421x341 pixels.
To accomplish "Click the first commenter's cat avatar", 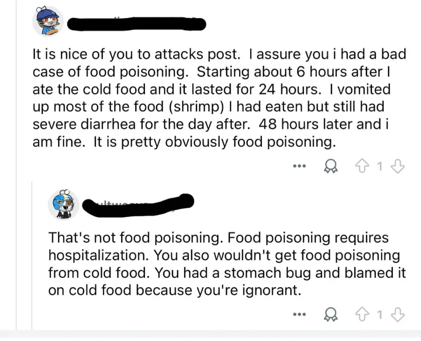I will coord(47,21).
